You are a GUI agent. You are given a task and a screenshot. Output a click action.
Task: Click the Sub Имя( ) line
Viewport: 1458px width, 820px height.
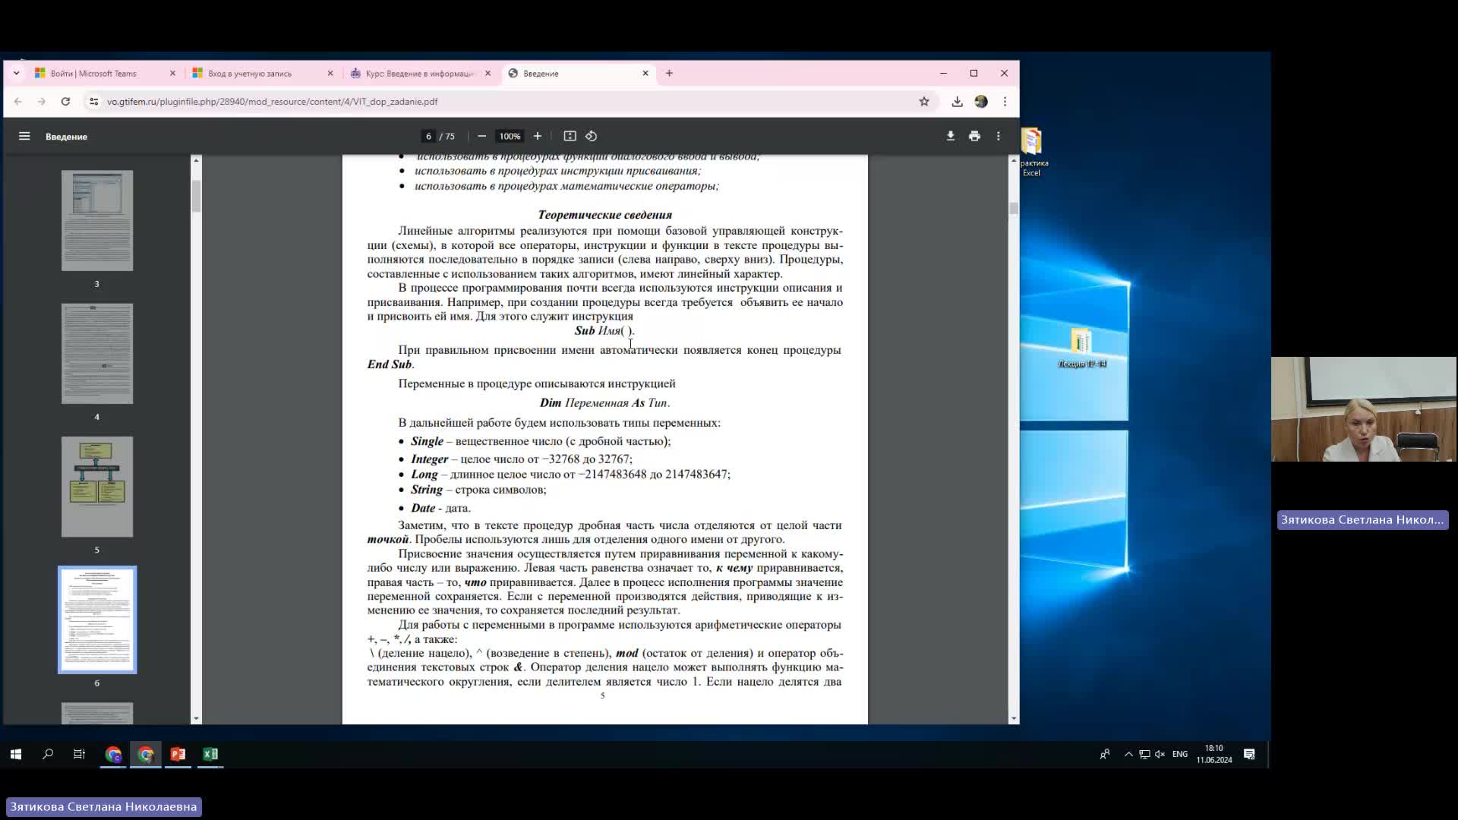pos(604,331)
